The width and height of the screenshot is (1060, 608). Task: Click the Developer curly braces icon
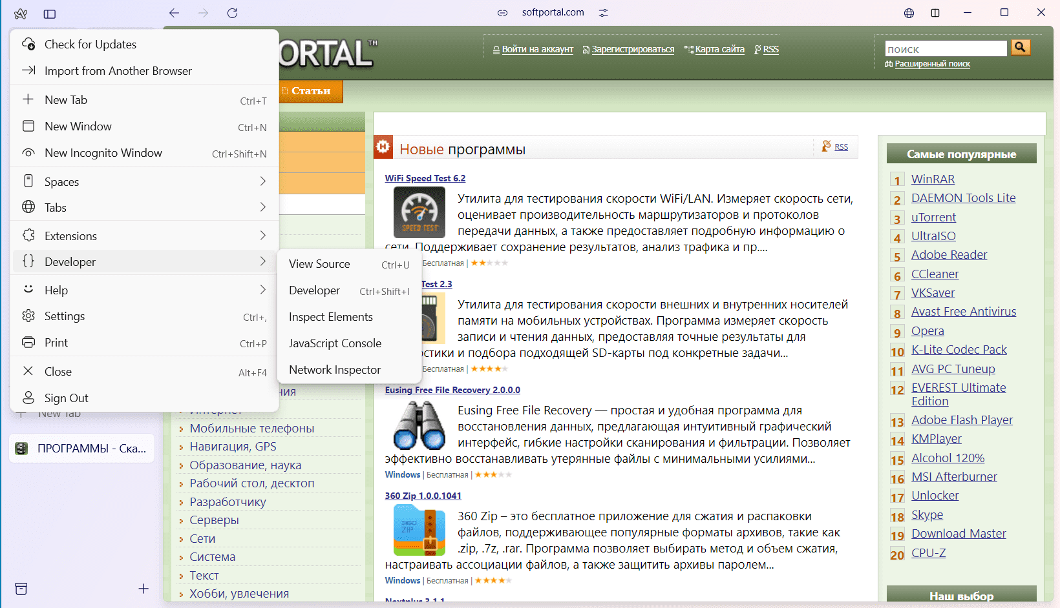point(28,261)
